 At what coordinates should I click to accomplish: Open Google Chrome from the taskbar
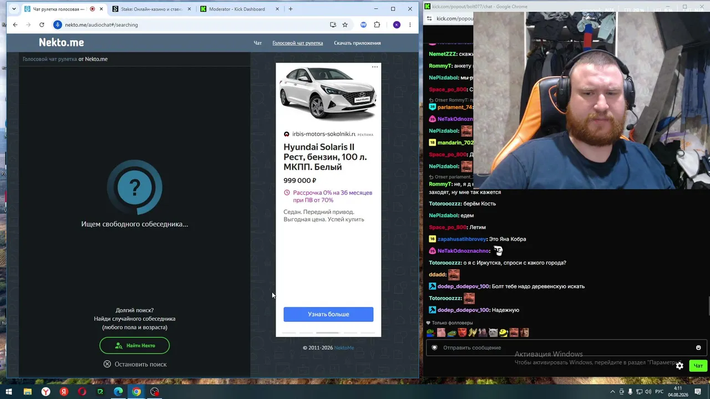(136, 392)
